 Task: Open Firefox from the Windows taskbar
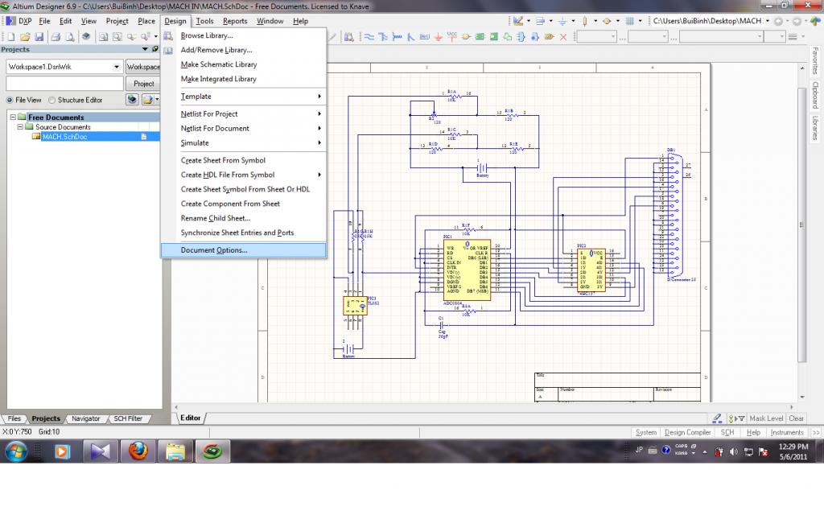(x=138, y=451)
